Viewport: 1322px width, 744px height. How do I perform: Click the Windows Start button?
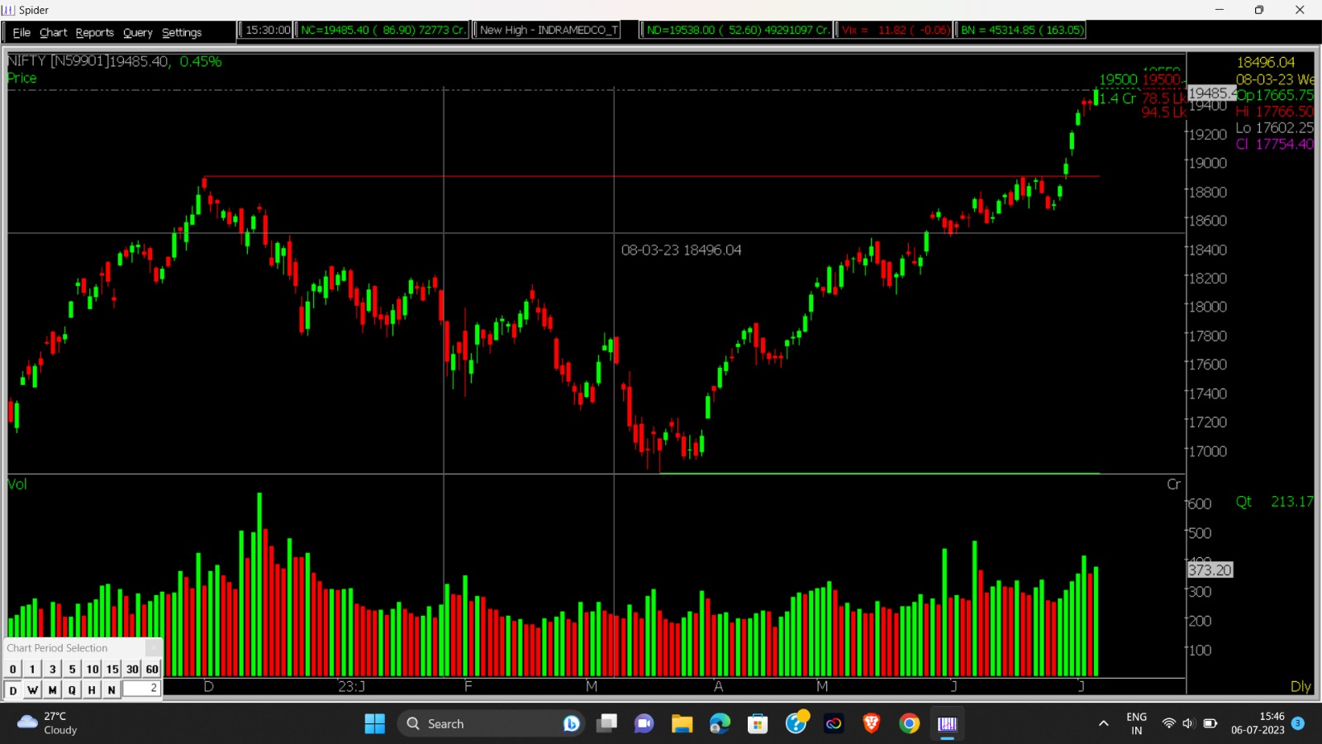[374, 723]
